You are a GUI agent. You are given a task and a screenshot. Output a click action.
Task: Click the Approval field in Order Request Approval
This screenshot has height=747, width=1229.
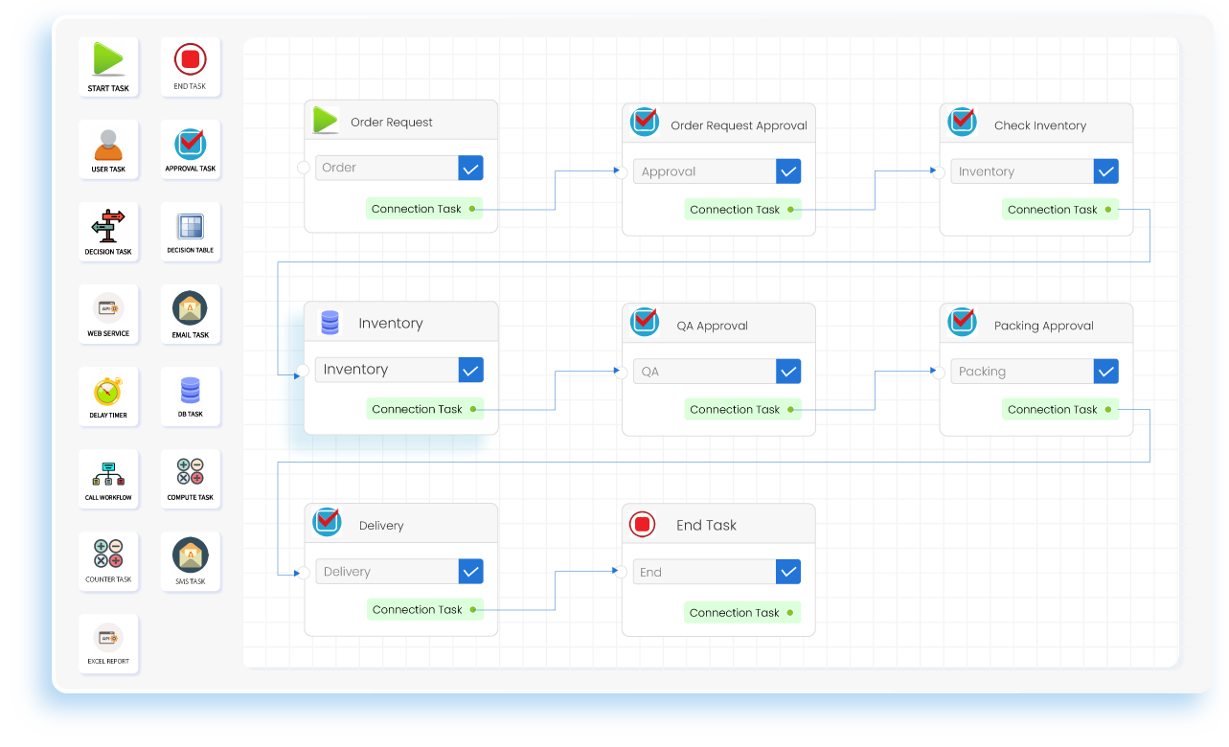tap(704, 172)
